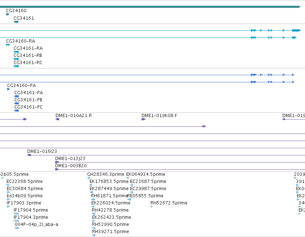Click the DME1-016I23 purple arrow glyph

29,155
